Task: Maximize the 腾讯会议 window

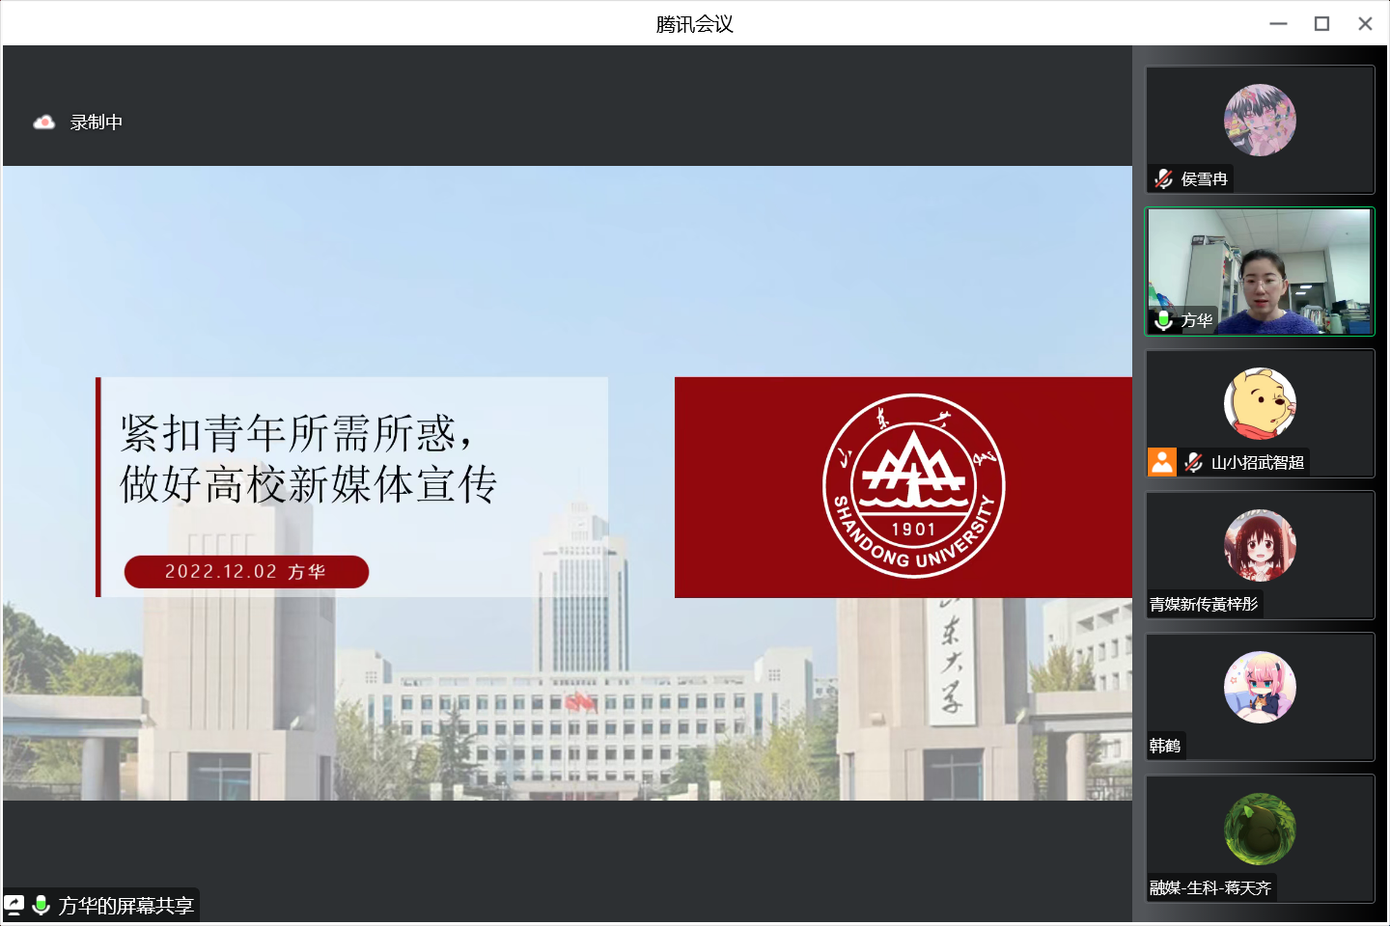Action: 1321,24
